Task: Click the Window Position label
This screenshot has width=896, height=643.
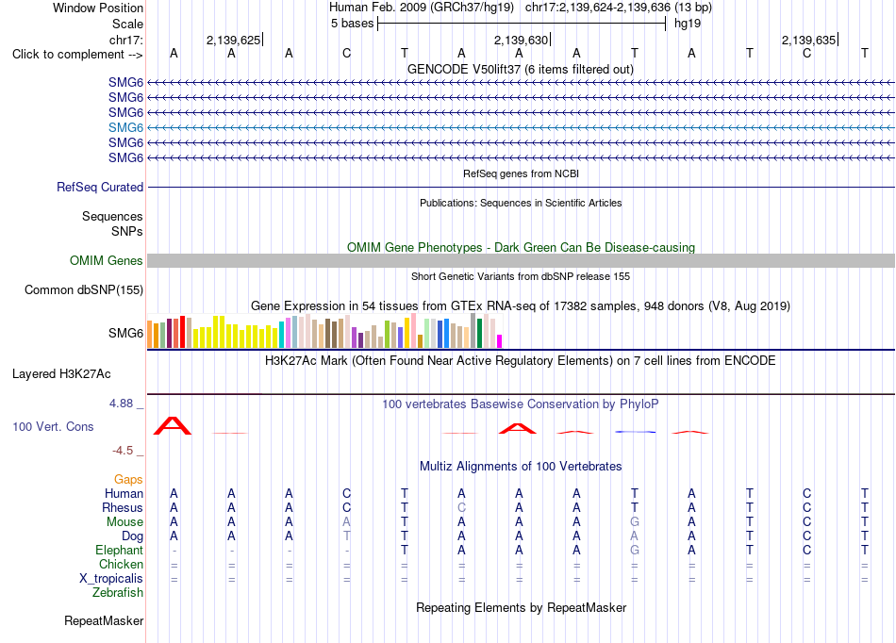Action: click(98, 8)
